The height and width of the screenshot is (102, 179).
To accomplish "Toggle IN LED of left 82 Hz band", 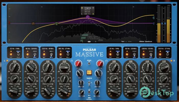I will click(28, 54).
